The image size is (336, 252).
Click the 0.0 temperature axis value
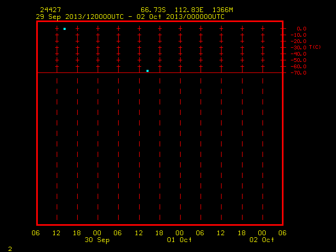[301, 29]
